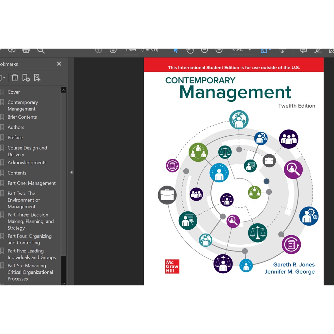Collapse the left pane with arrow handle

pos(71,173)
